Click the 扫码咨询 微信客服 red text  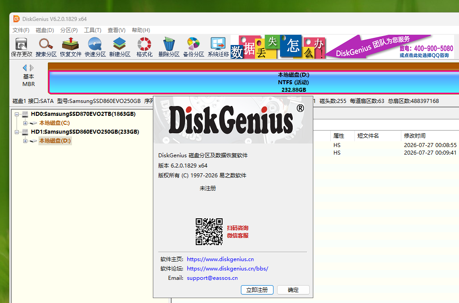(238, 232)
